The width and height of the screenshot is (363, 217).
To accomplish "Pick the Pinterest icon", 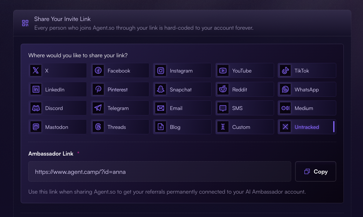I will [98, 89].
